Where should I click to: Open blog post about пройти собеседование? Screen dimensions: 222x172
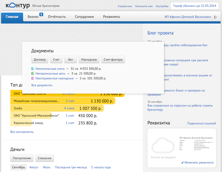click(186, 45)
